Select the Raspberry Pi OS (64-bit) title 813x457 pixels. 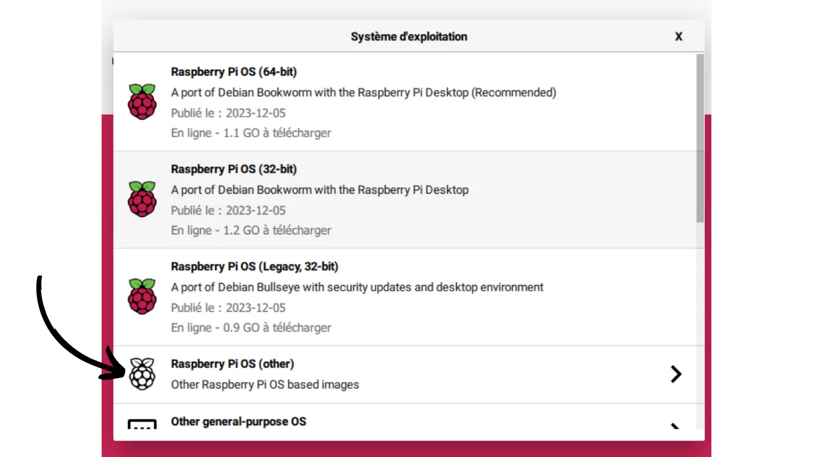pos(234,72)
